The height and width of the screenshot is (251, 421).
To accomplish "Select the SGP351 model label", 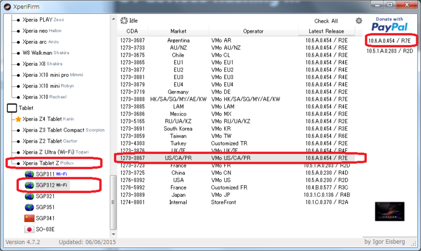I will pyautogui.click(x=45, y=207).
